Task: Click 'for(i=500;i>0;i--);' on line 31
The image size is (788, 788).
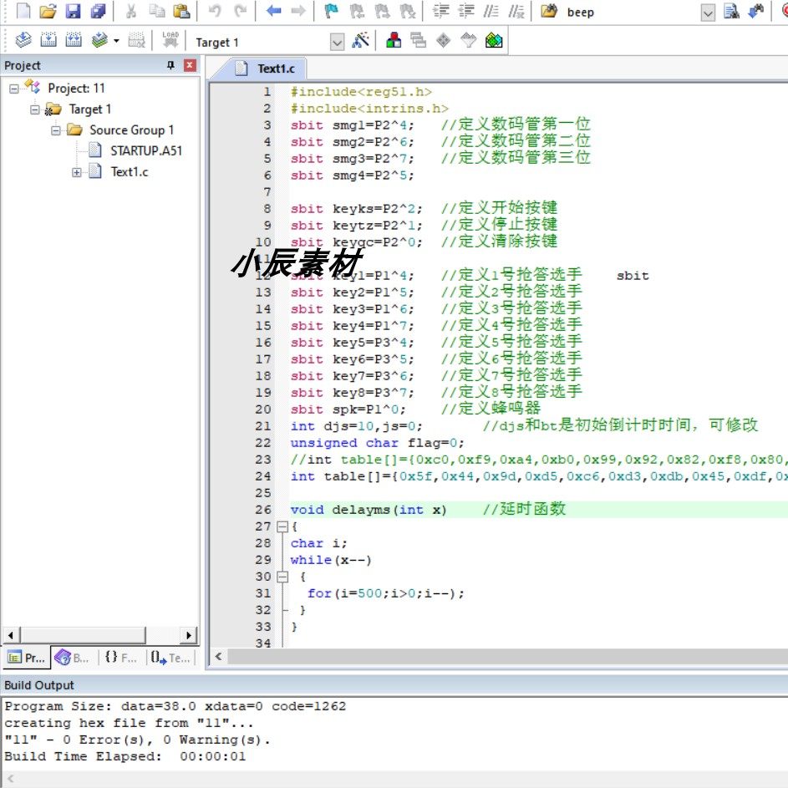Action: (x=385, y=593)
